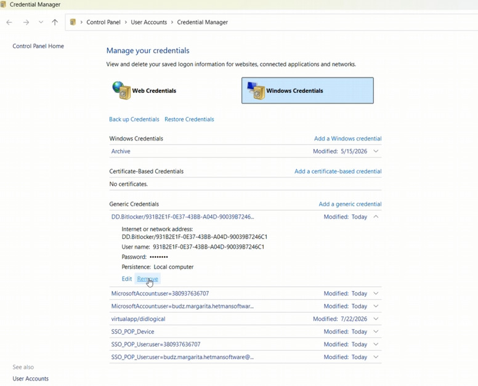The image size is (478, 386).
Task: Click virtualapp/didlogical entry name
Action: tap(138, 319)
